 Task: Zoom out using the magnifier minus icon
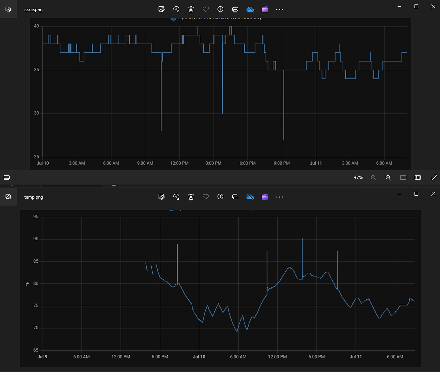click(373, 177)
